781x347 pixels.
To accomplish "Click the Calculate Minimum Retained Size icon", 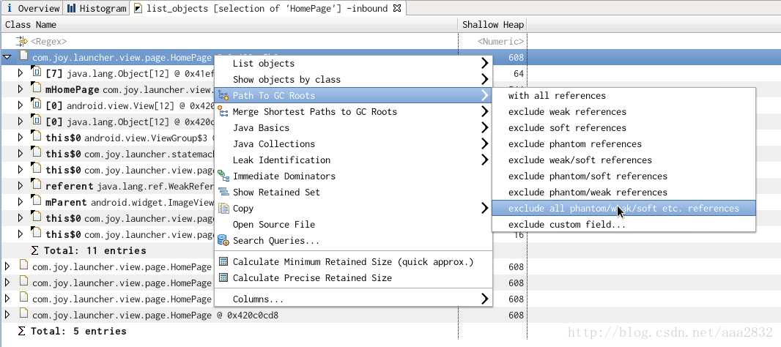I will coord(223,262).
